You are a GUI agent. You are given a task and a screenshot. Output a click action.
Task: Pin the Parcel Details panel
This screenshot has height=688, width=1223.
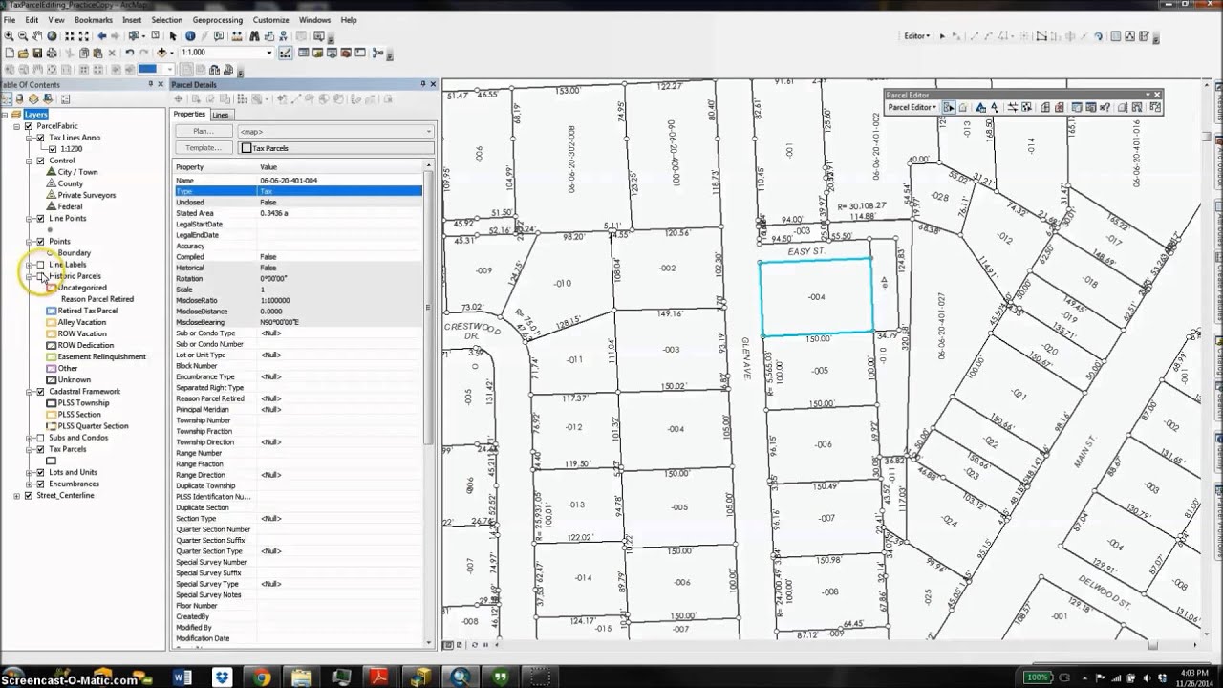(x=422, y=84)
